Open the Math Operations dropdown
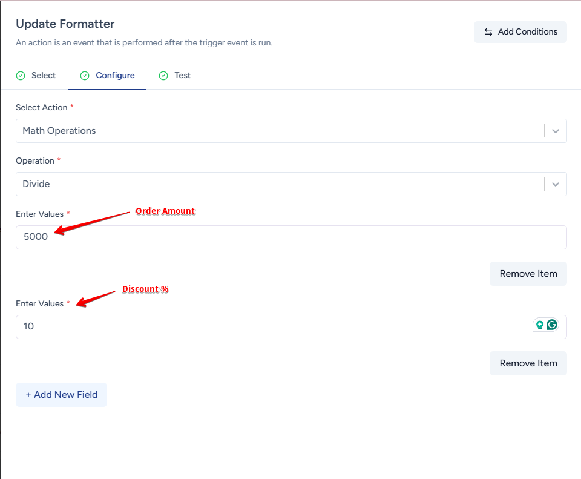The width and height of the screenshot is (581, 479). (278, 131)
